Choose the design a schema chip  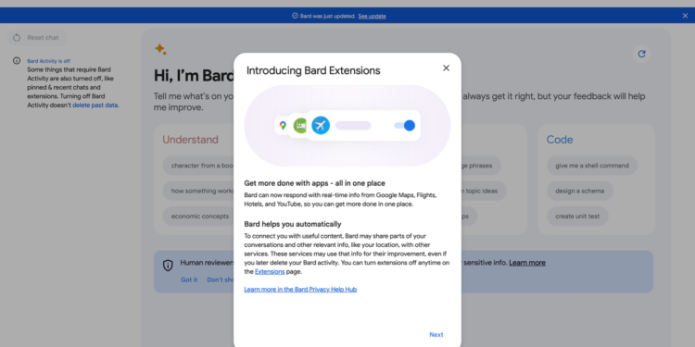580,192
